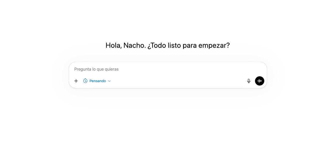This screenshot has height=168, width=329.
Task: Click the '¿Todo listo para empezar?' text
Action: pyautogui.click(x=188, y=45)
